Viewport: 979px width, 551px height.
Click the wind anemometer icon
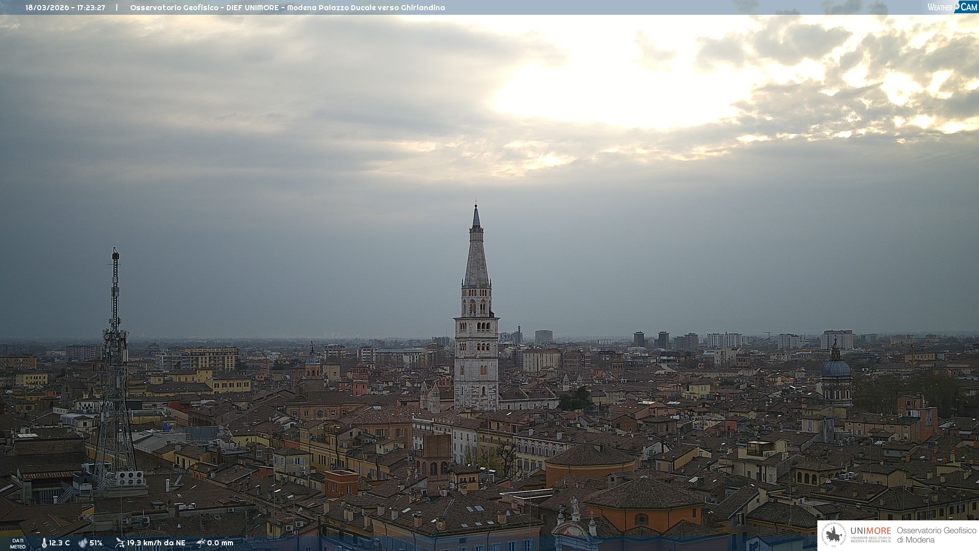pyautogui.click(x=120, y=543)
